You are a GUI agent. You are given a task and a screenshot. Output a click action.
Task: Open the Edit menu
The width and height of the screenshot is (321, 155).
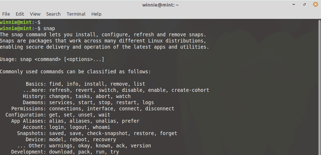[20, 14]
